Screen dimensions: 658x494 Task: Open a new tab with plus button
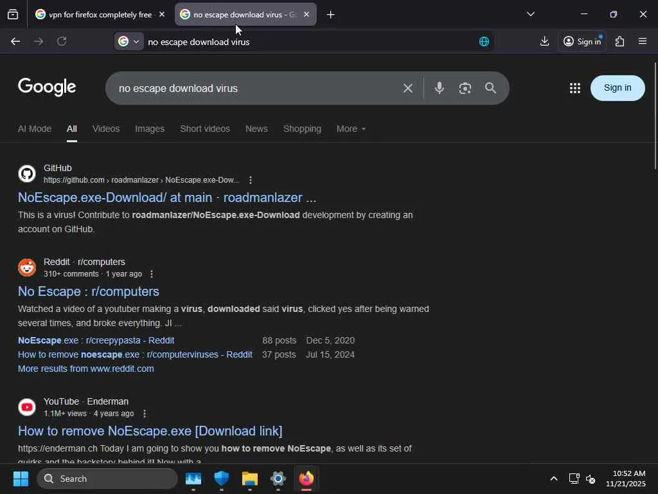[x=331, y=15]
